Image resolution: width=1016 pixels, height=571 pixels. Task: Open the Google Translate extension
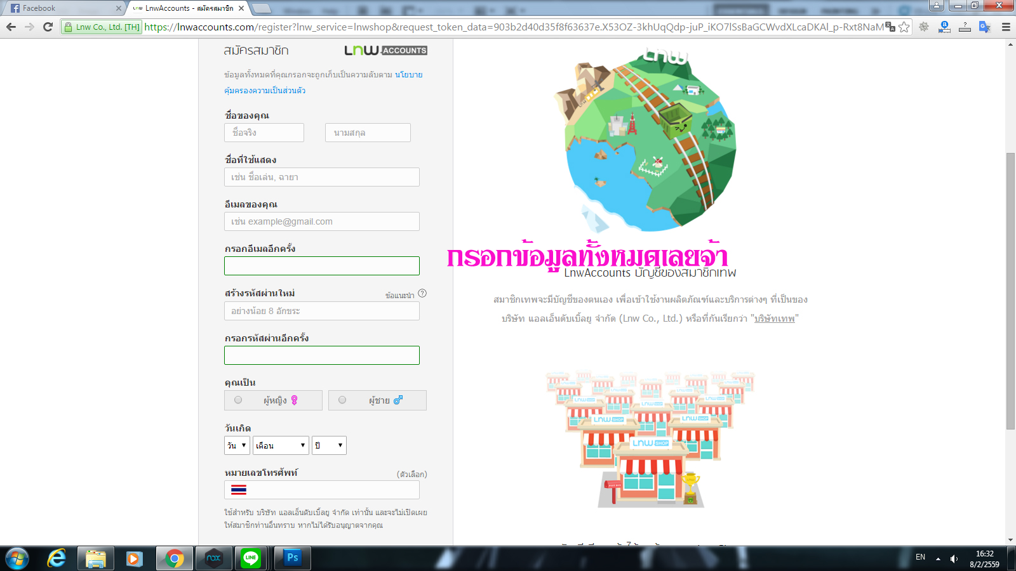tap(985, 27)
